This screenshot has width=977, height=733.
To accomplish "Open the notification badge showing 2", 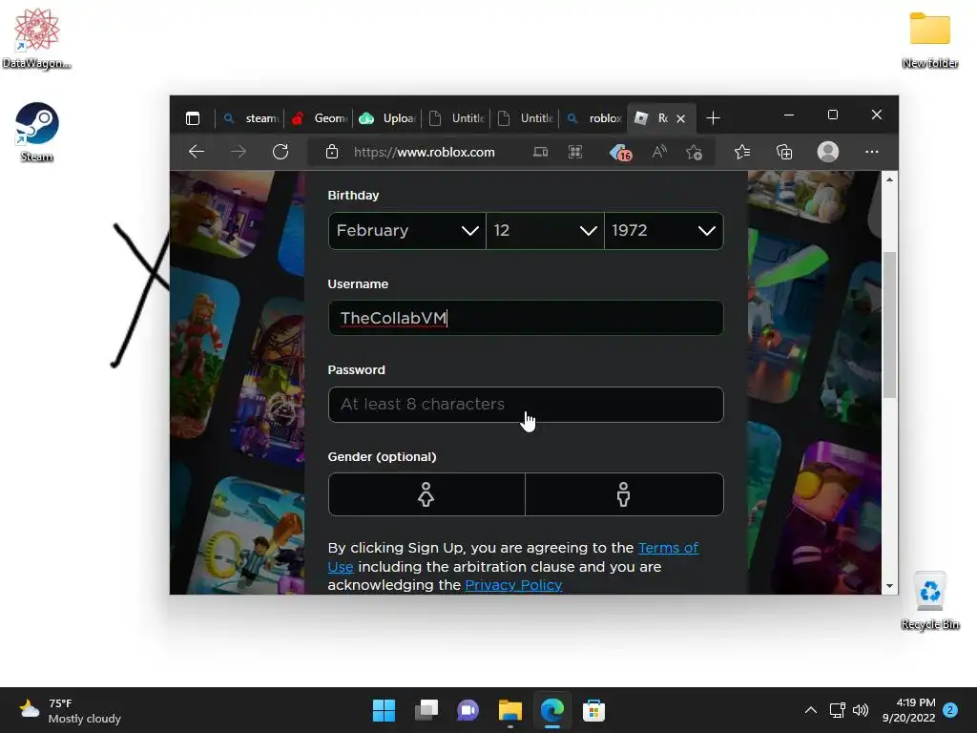I will (950, 710).
